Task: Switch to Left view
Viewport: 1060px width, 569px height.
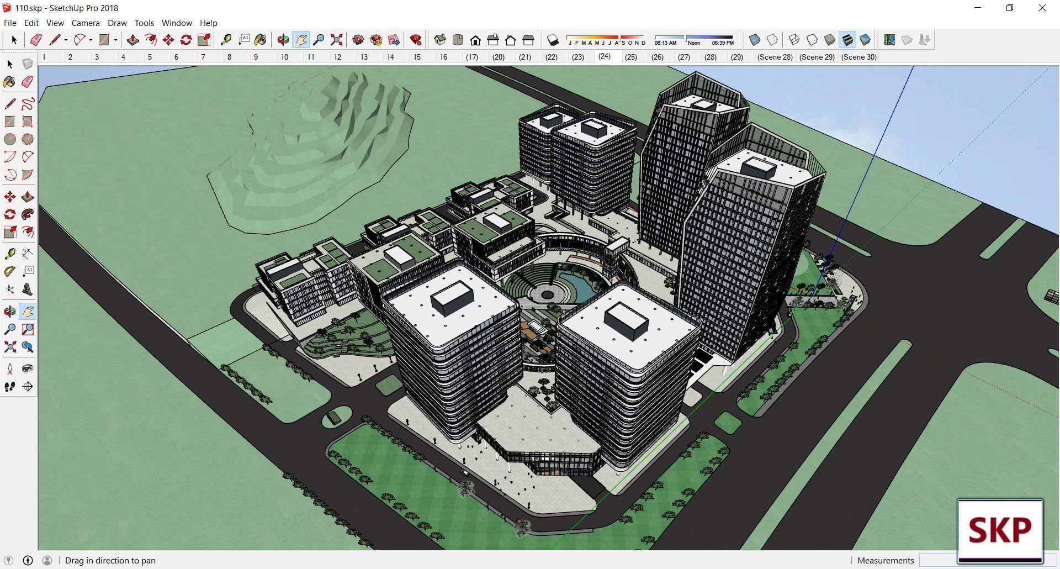Action: (x=528, y=40)
